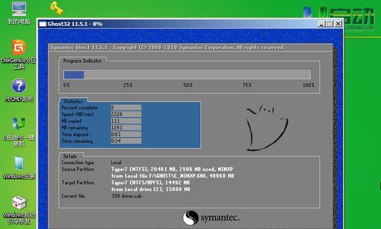Click the Statistics panel label
The width and height of the screenshot is (381, 229).
click(x=73, y=101)
